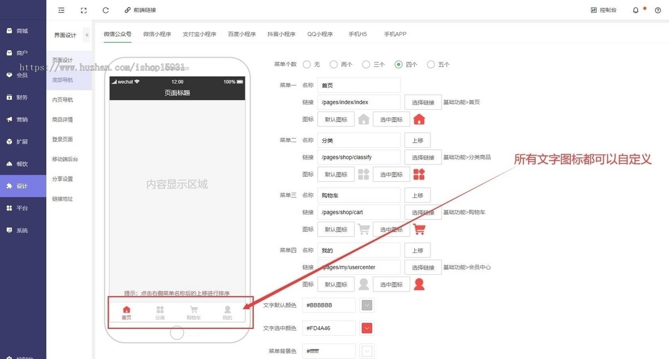Switch to 手机APP tab
Viewport: 669px width, 359px height.
coord(395,34)
